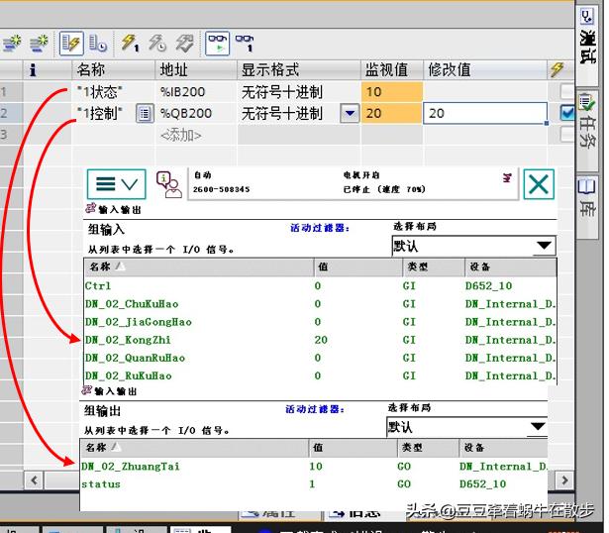Image resolution: width=609 pixels, height=533 pixels.
Task: Click the enable peripheral outputs icon
Action: coord(157,43)
